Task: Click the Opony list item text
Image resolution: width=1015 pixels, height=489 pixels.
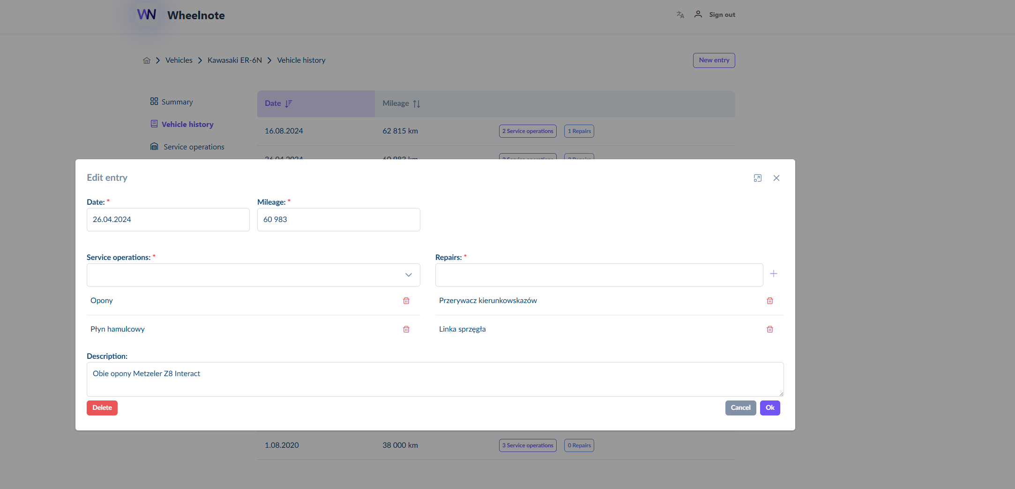Action: coord(102,301)
